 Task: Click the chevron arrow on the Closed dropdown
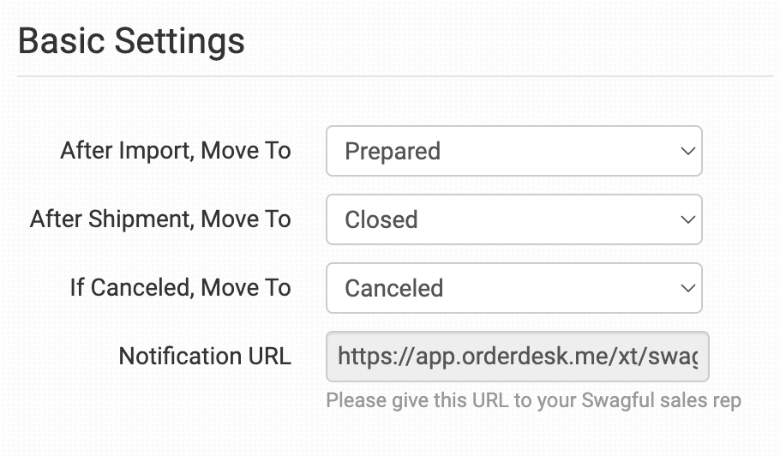click(x=687, y=219)
